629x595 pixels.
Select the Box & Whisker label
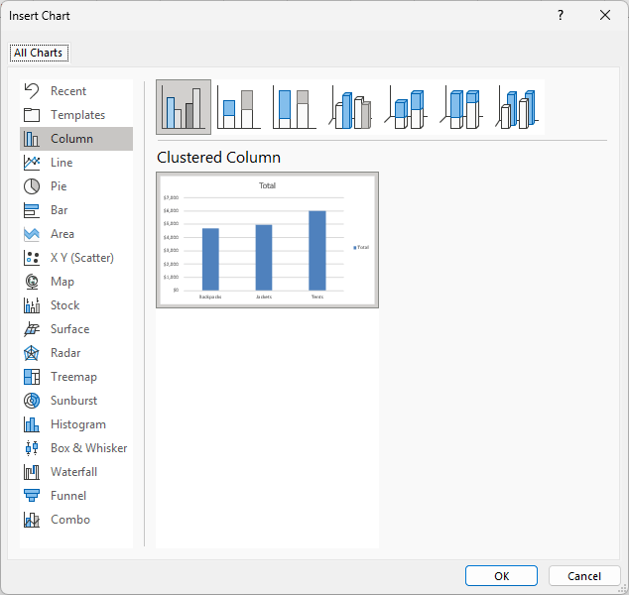[88, 448]
